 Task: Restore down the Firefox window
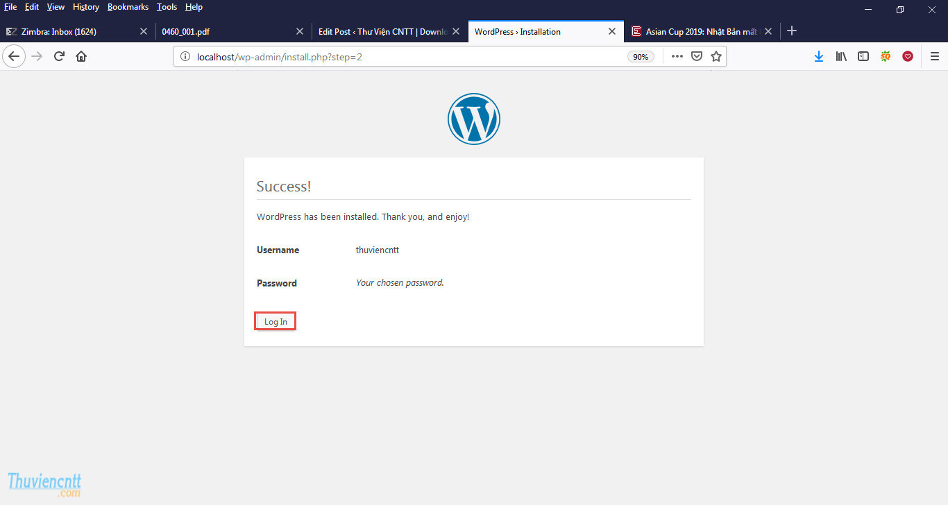point(900,9)
